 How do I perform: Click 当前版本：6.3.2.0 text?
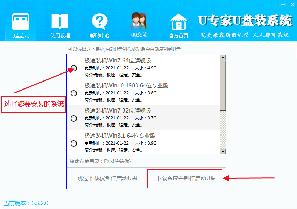click(x=26, y=203)
